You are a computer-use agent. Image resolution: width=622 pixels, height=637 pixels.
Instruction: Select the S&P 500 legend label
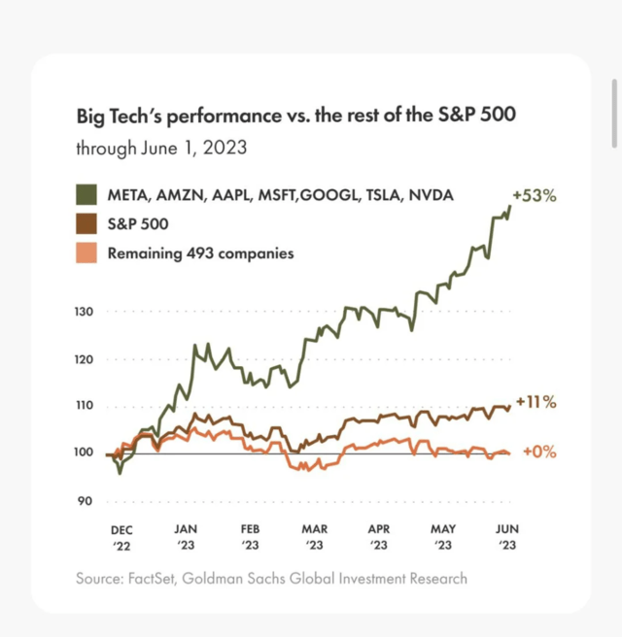[x=138, y=224]
